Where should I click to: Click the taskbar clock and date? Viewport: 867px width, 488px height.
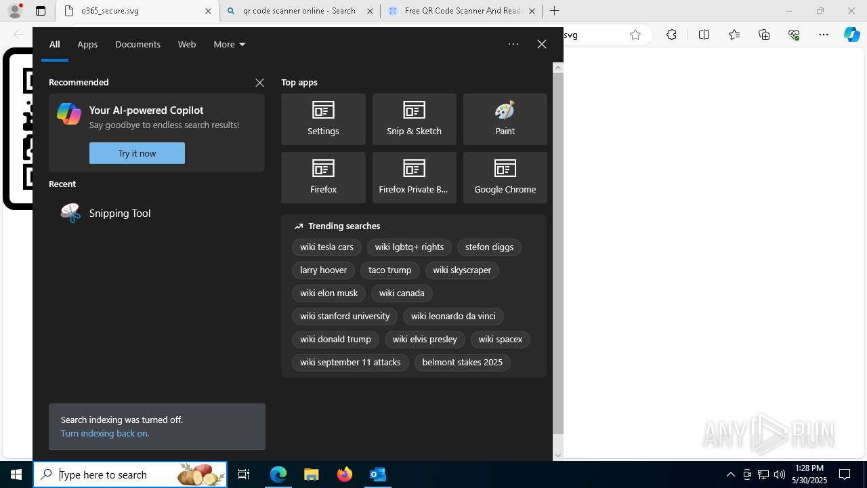[x=810, y=474]
